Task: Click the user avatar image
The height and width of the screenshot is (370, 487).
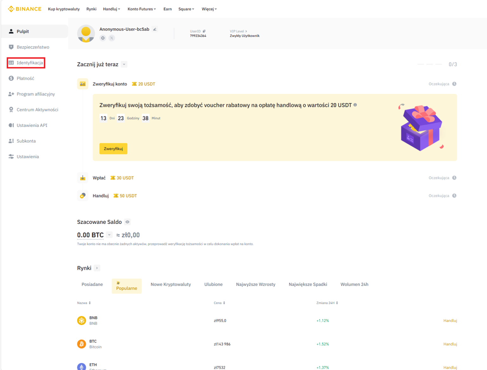Action: [86, 33]
